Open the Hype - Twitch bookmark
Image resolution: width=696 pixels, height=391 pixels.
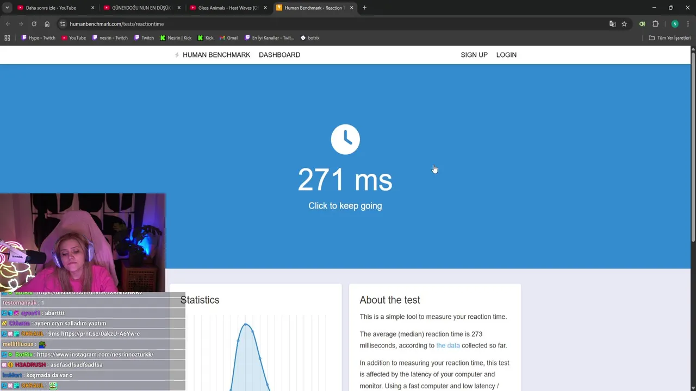[x=39, y=38]
